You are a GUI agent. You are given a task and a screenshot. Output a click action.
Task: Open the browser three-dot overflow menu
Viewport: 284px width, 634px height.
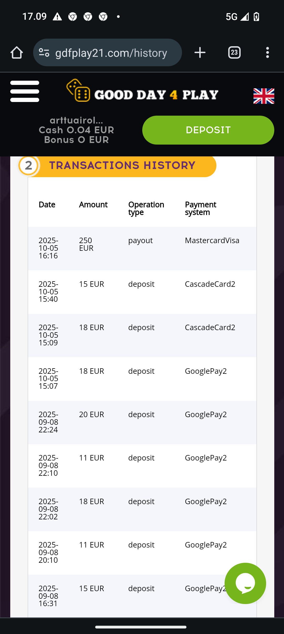(x=267, y=53)
